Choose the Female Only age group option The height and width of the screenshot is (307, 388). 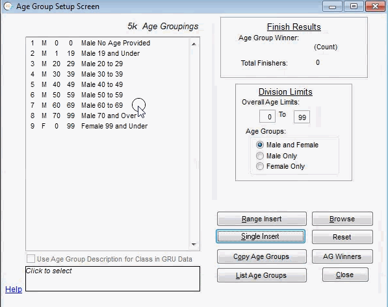260,166
